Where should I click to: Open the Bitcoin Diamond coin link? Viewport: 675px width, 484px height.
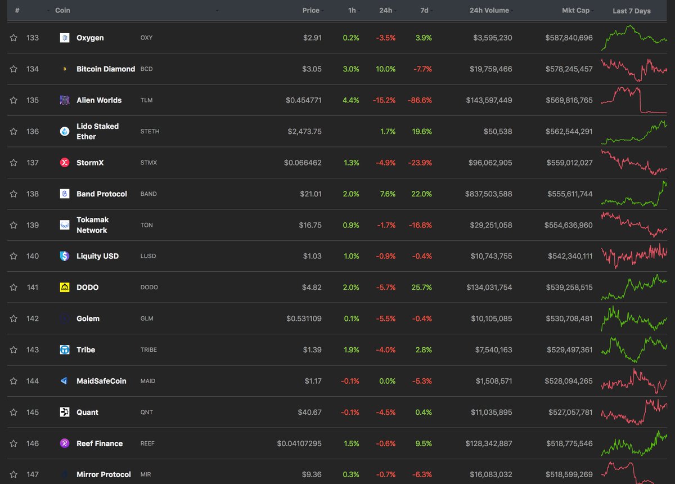pos(106,69)
